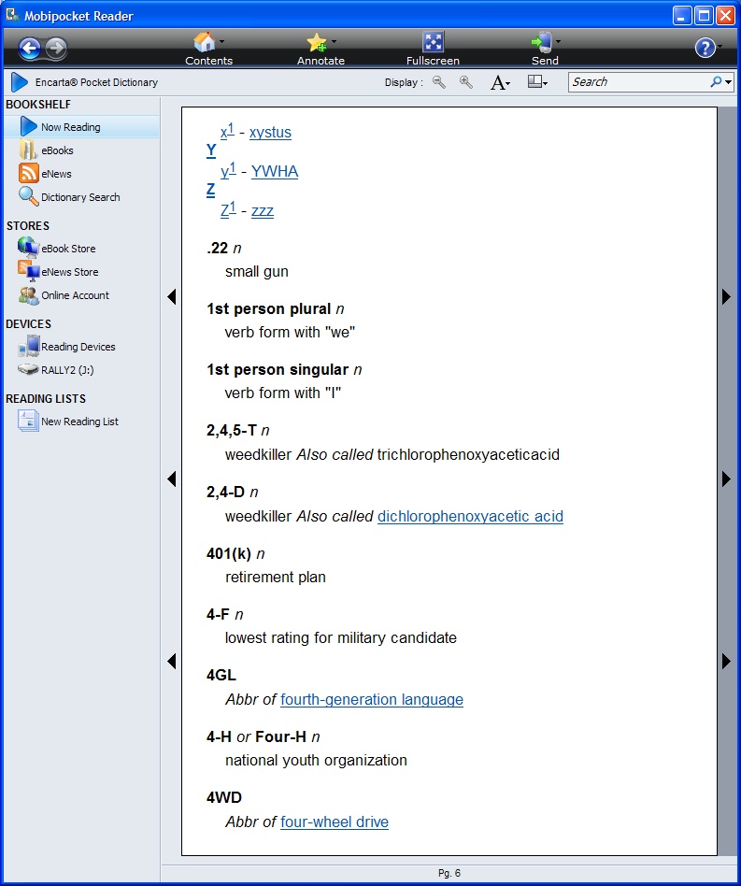Viewport: 741px width, 886px height.
Task: Click the top previous-page arrow on left edge
Action: point(172,296)
